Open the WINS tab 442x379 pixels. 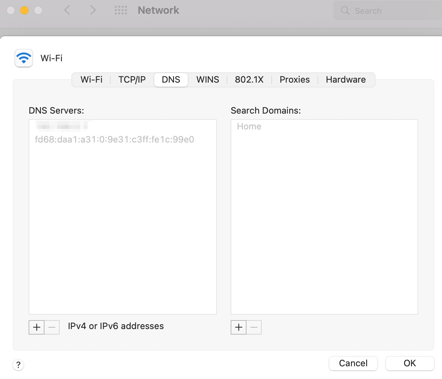(208, 80)
